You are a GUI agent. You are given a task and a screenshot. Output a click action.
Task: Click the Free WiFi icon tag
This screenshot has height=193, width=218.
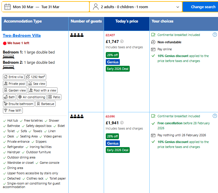tap(13, 111)
